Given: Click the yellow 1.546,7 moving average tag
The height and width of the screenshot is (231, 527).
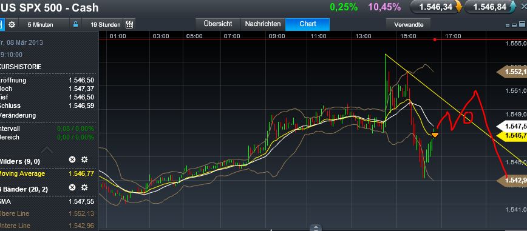Looking at the screenshot, I should point(512,135).
